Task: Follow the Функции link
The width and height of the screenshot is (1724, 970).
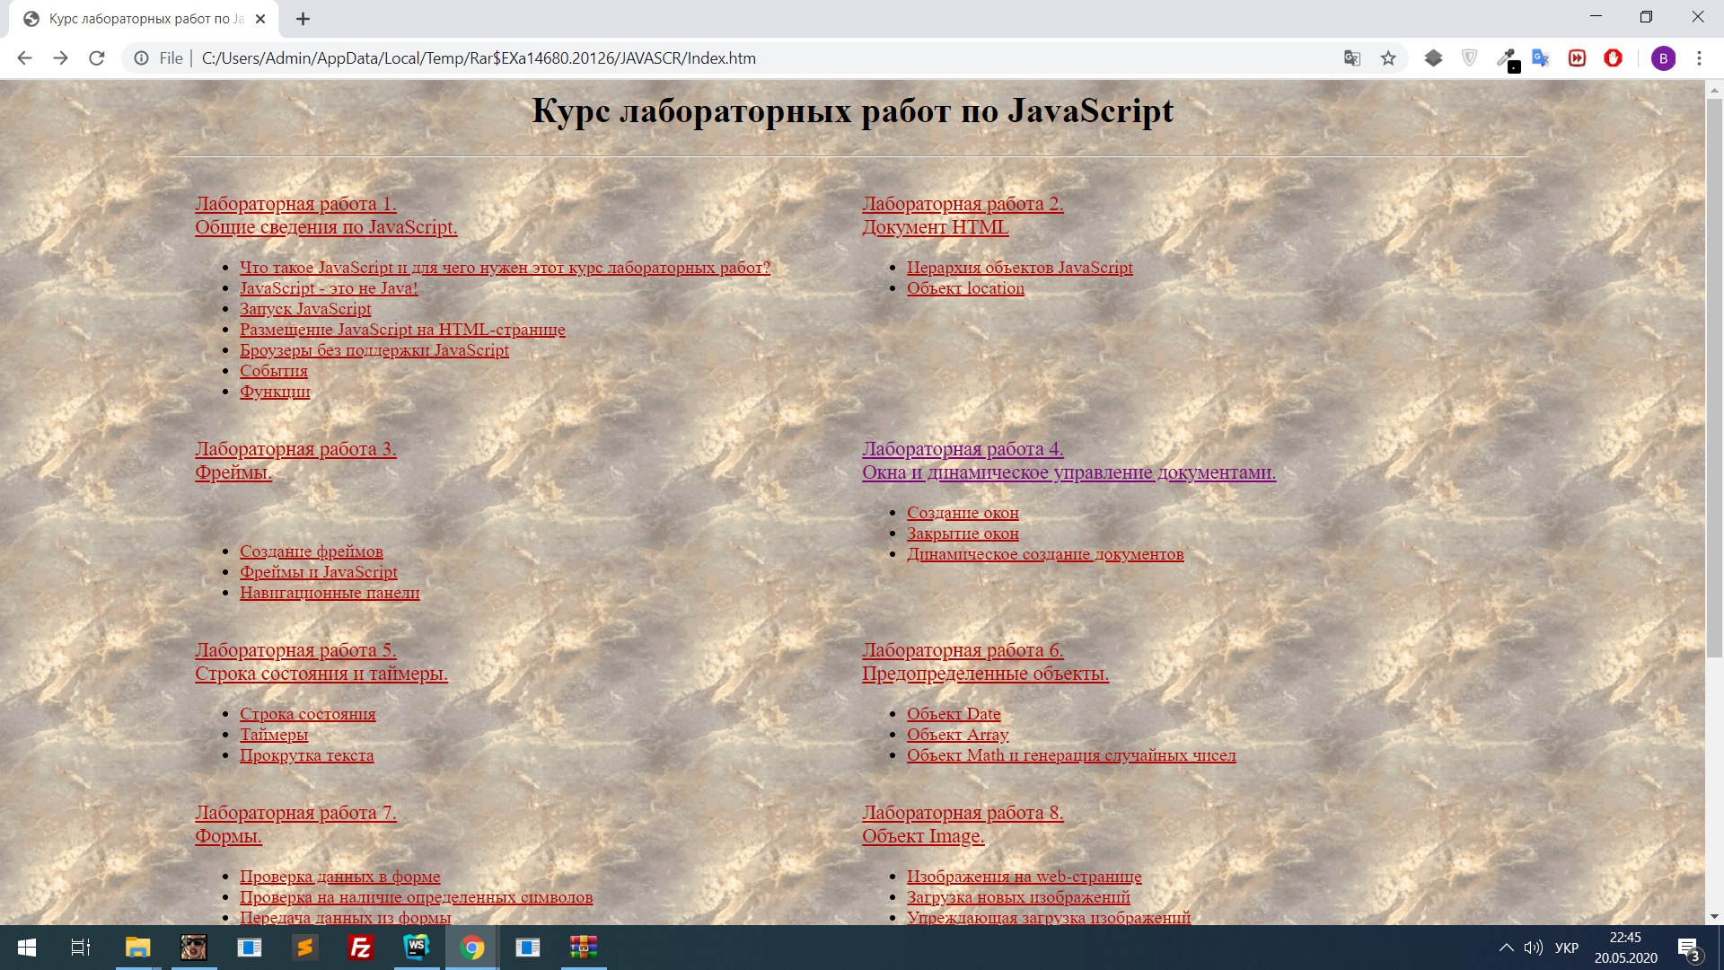Action: (x=275, y=392)
